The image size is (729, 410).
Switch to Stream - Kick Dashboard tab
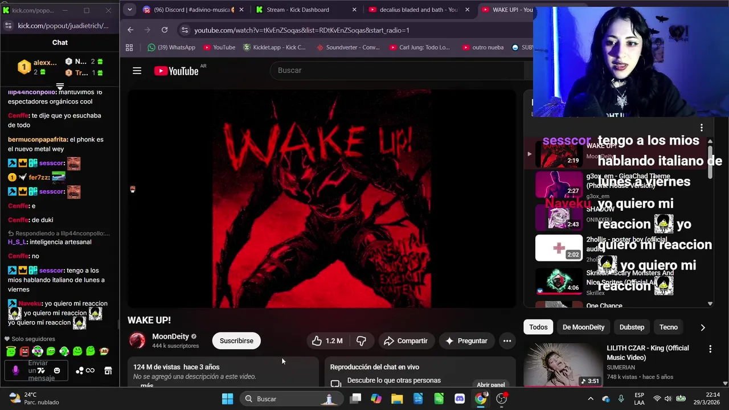[305, 10]
